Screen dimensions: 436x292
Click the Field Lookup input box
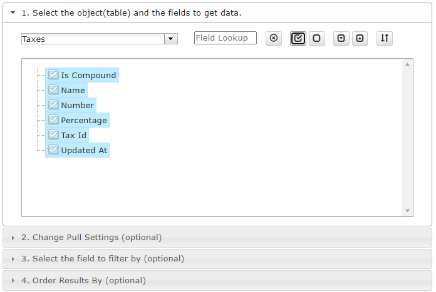(226, 38)
